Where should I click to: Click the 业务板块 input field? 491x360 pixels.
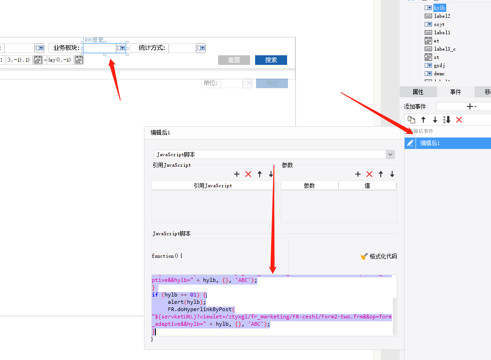pos(100,48)
